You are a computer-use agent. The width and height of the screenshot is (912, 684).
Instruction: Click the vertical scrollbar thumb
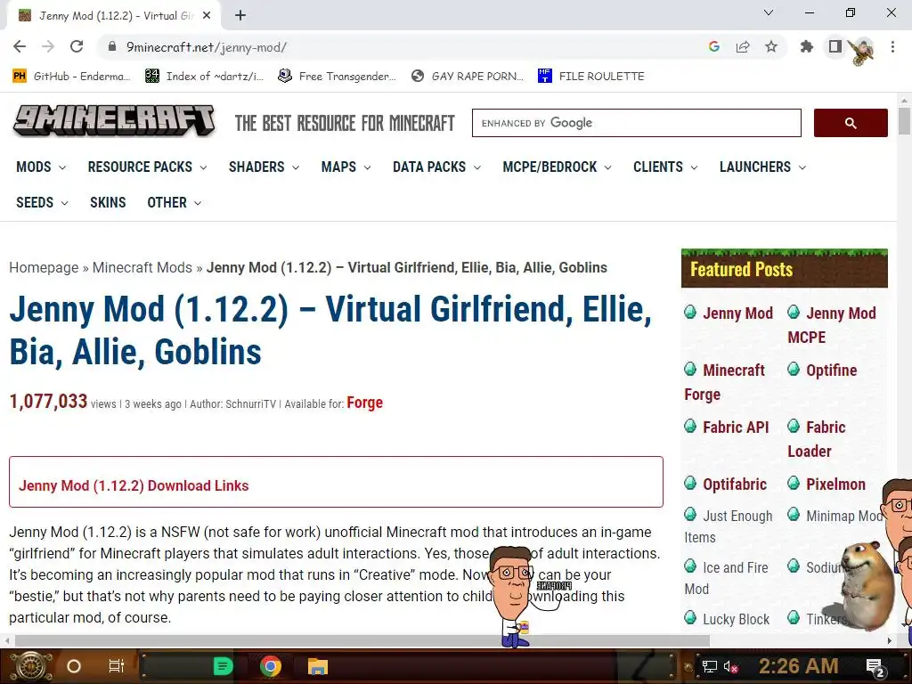(904, 121)
